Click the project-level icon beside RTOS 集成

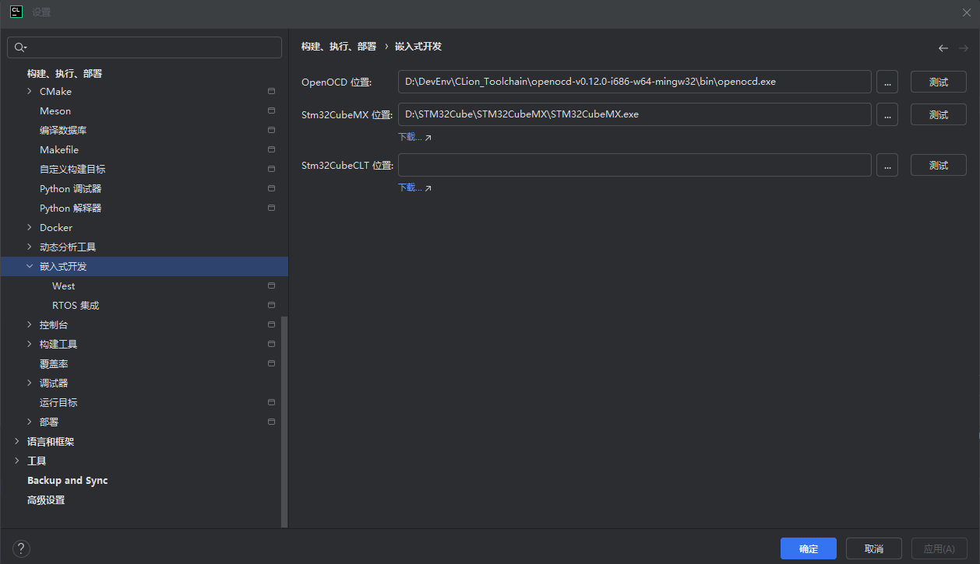tap(271, 305)
